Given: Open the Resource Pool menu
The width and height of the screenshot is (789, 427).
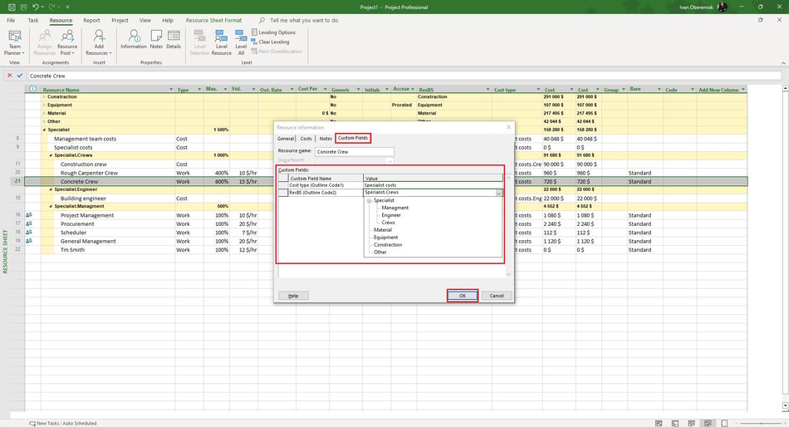Looking at the screenshot, I should coord(67,42).
